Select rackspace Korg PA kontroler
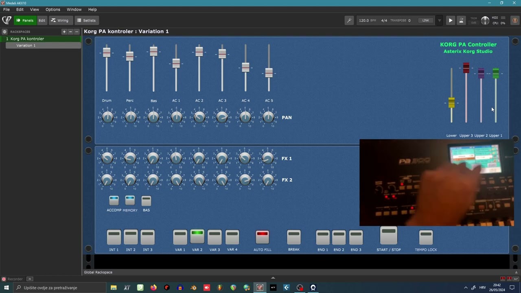This screenshot has width=521, height=293. coord(41,39)
